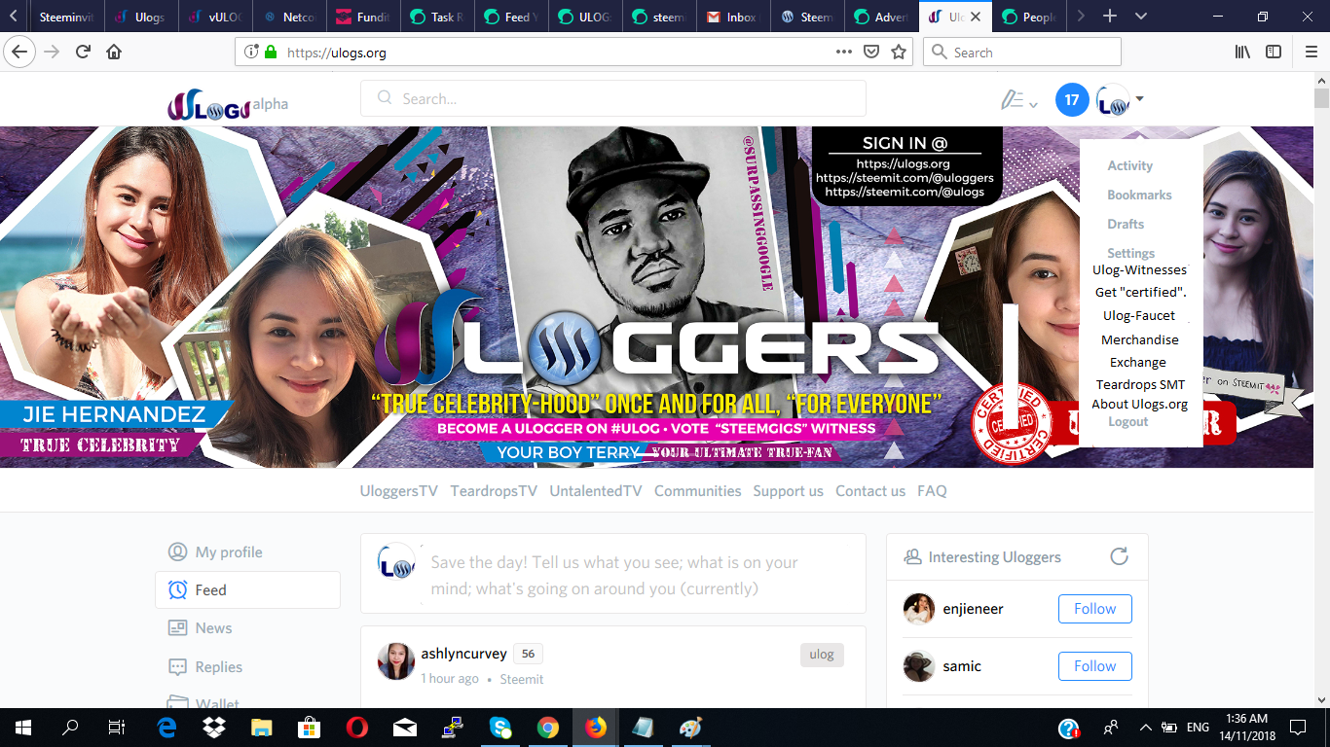Click the vertical page scrollbar
Viewport: 1330px width, 747px height.
pos(1321,389)
